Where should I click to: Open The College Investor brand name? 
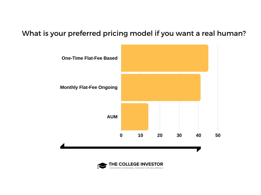[x=136, y=164]
